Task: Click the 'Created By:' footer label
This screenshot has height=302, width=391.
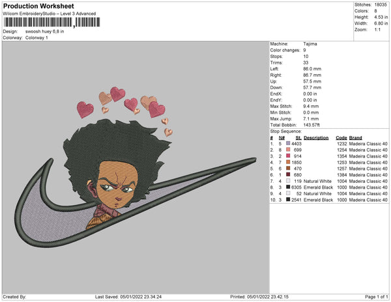Action: click(x=14, y=297)
